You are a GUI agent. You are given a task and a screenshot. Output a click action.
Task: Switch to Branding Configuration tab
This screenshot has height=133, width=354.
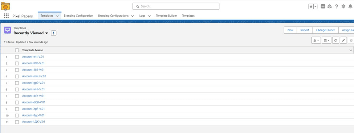78,16
